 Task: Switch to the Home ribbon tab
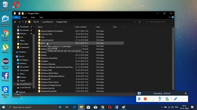pyautogui.click(x=25, y=17)
